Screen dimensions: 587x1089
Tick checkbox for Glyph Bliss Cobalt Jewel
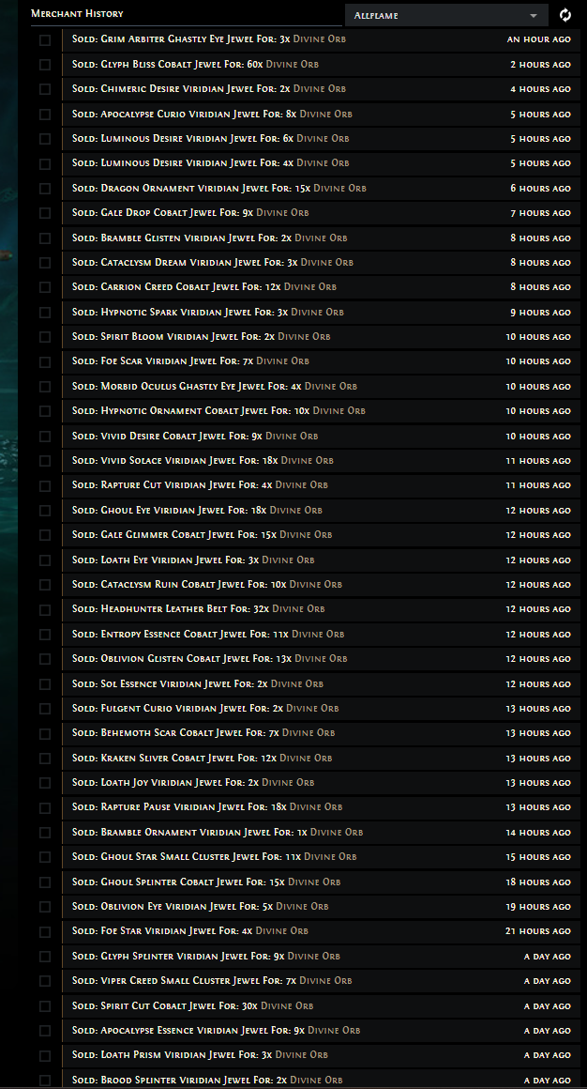(45, 65)
